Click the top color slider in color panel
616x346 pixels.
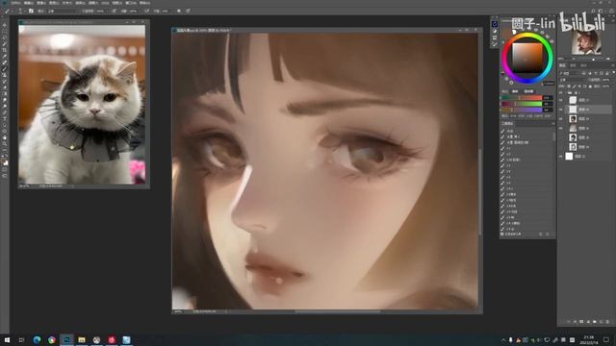523,98
